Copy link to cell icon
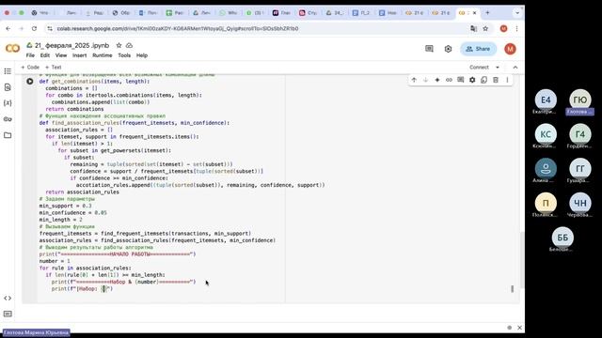The height and width of the screenshot is (338, 602). point(449,80)
